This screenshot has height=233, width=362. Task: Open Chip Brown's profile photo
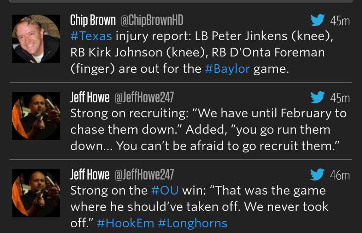coord(36,39)
